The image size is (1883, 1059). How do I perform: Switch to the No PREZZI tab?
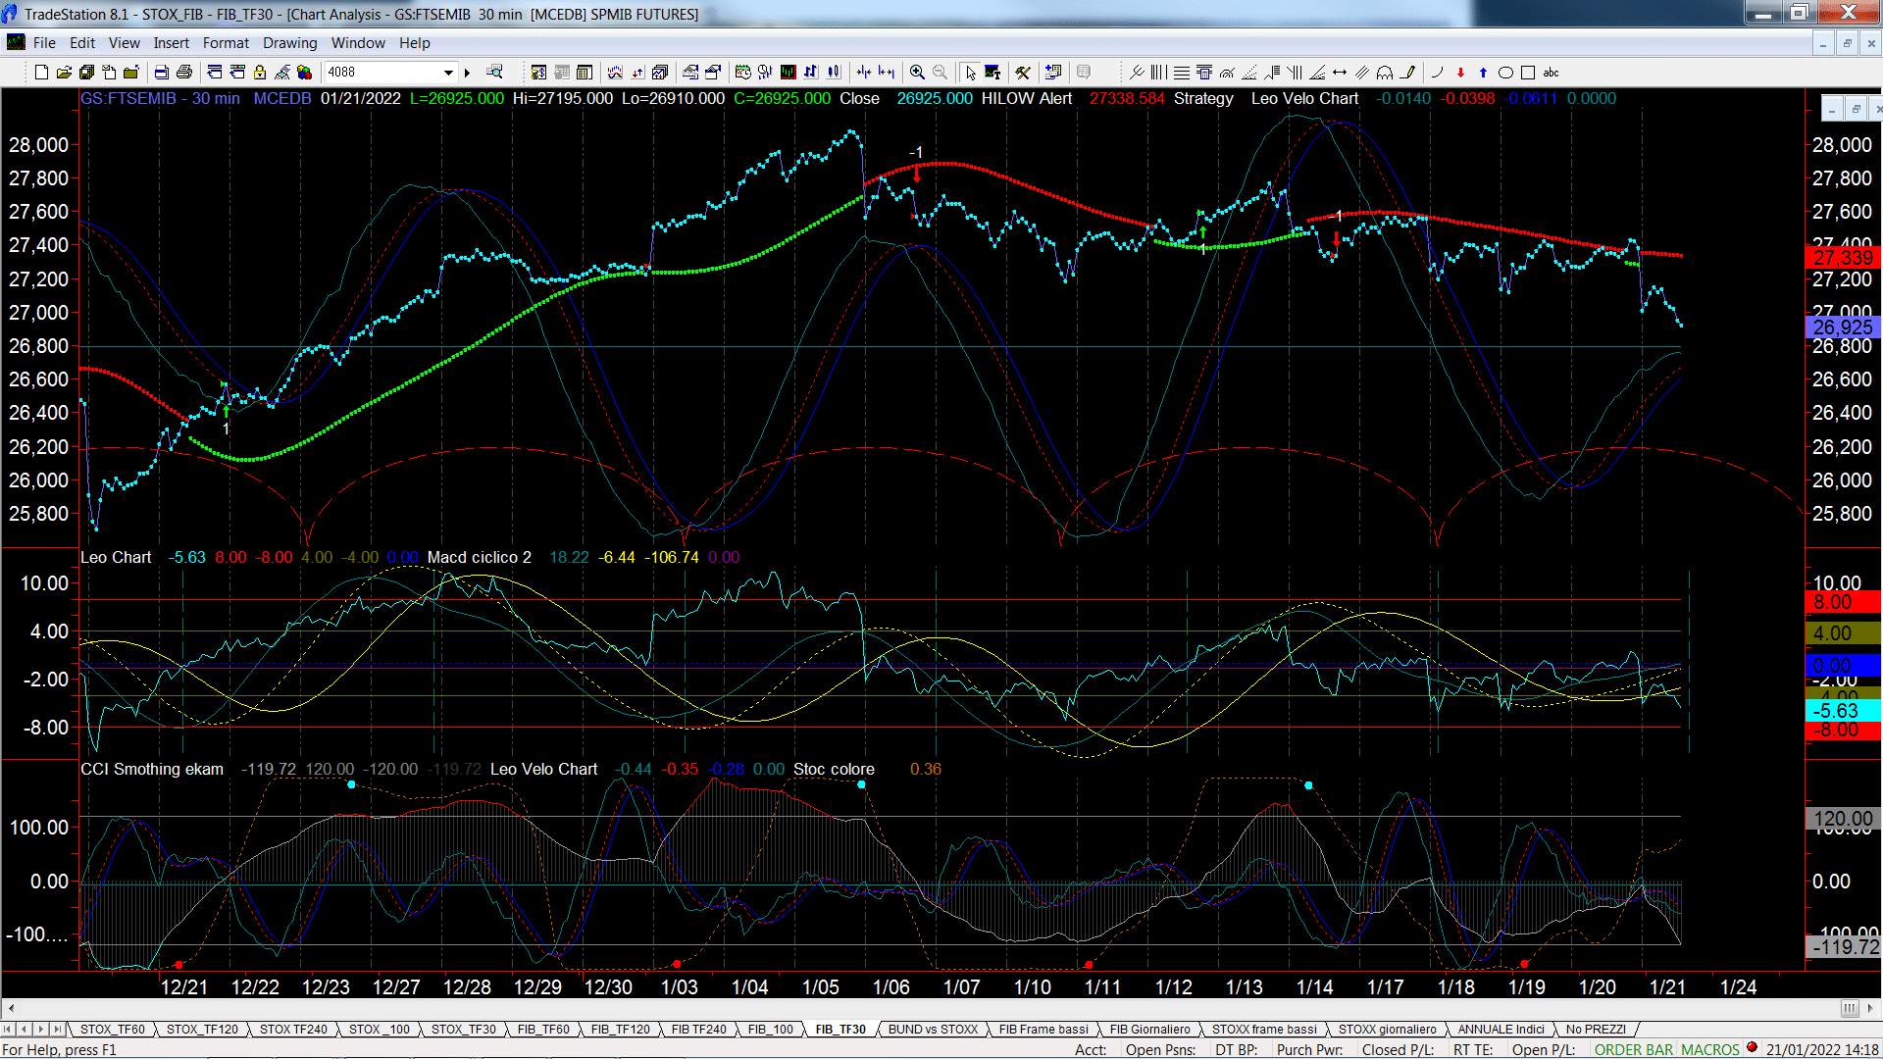pos(1596,1030)
